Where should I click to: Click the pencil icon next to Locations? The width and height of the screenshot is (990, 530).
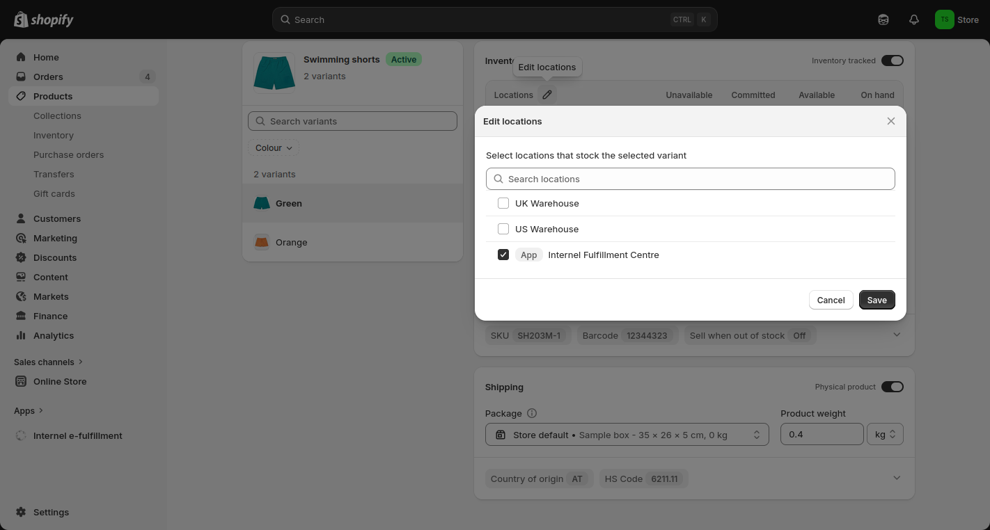(x=547, y=95)
